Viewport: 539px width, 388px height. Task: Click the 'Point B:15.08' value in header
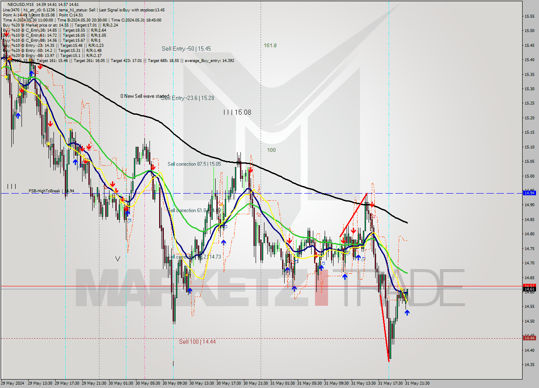(x=43, y=15)
